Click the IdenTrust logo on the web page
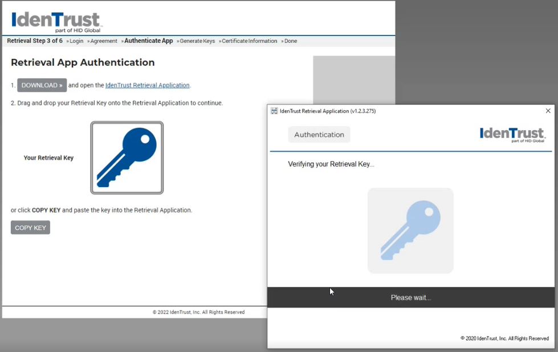 pos(56,22)
